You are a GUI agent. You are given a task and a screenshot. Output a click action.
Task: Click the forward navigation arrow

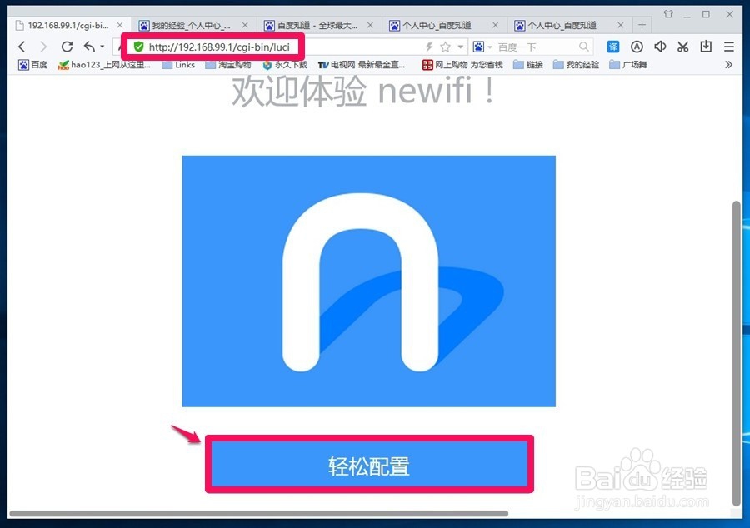pos(43,47)
